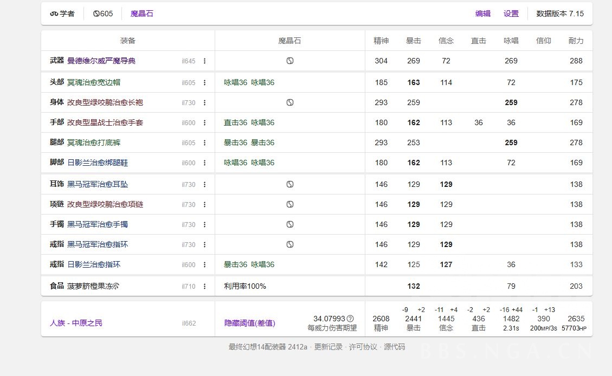Click the 编辑 button

[x=482, y=14]
